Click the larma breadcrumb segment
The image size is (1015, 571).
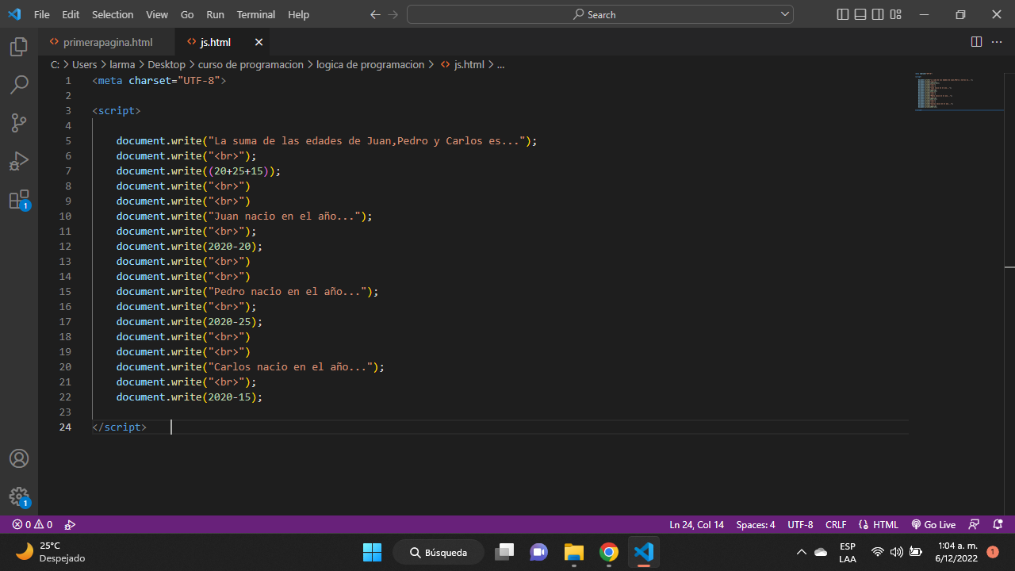click(x=122, y=64)
